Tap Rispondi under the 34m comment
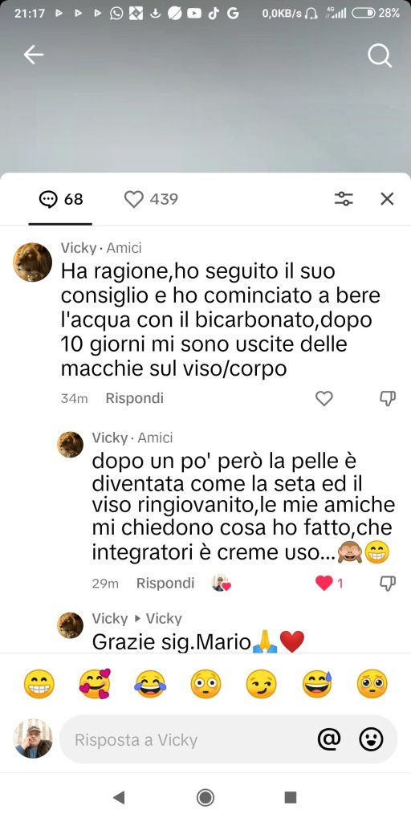411x822 pixels. 135,398
